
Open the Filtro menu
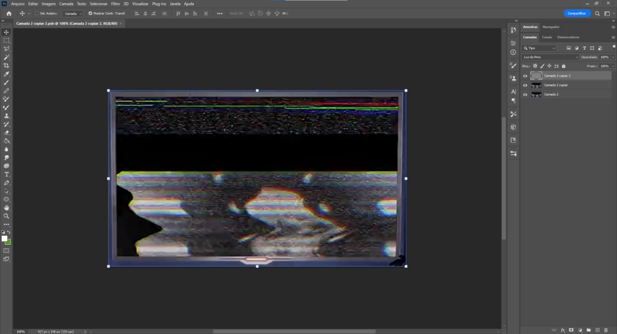[115, 4]
